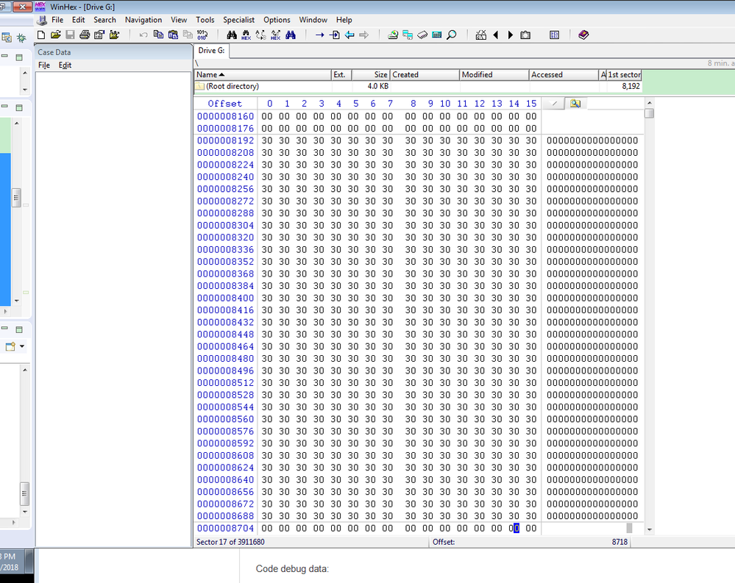The image size is (735, 583).
Task: Click the Open Folder with star icon
Action: click(114, 35)
